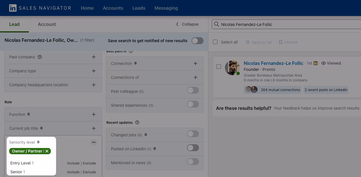Expand the Connections of filter
The height and width of the screenshot is (177, 361).
(196, 77)
